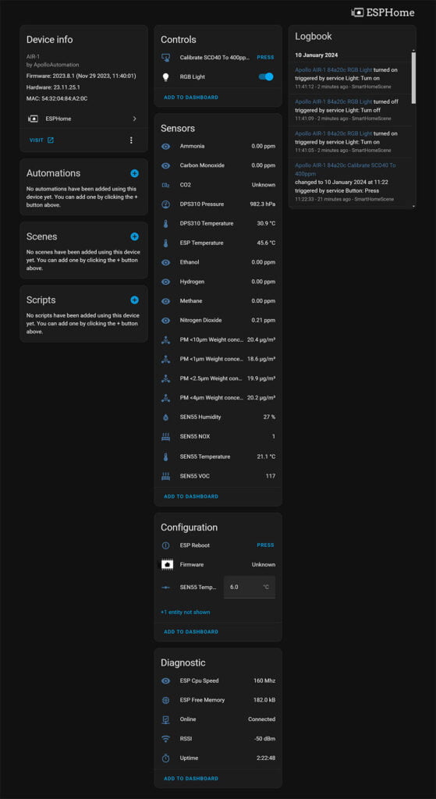Image resolution: width=436 pixels, height=799 pixels.
Task: Open the three-dot menu in Device info
Action: [131, 140]
